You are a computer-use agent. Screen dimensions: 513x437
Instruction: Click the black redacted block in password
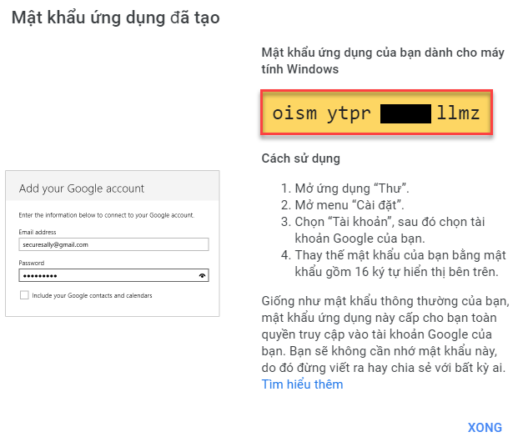click(405, 113)
